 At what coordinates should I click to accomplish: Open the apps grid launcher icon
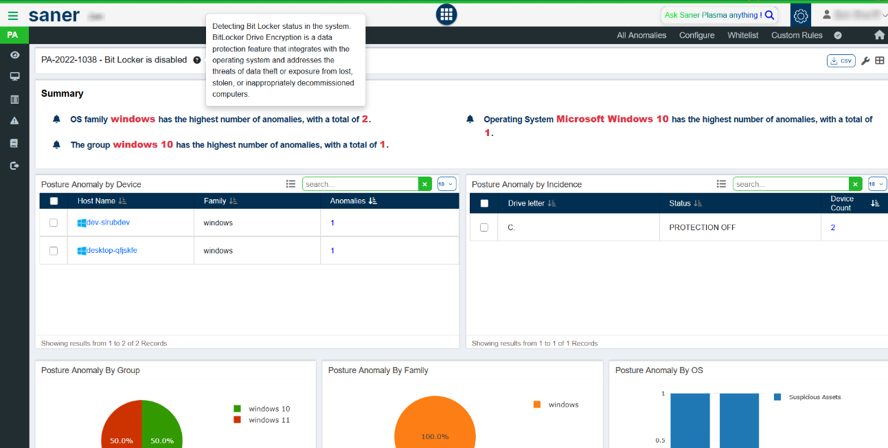[446, 14]
